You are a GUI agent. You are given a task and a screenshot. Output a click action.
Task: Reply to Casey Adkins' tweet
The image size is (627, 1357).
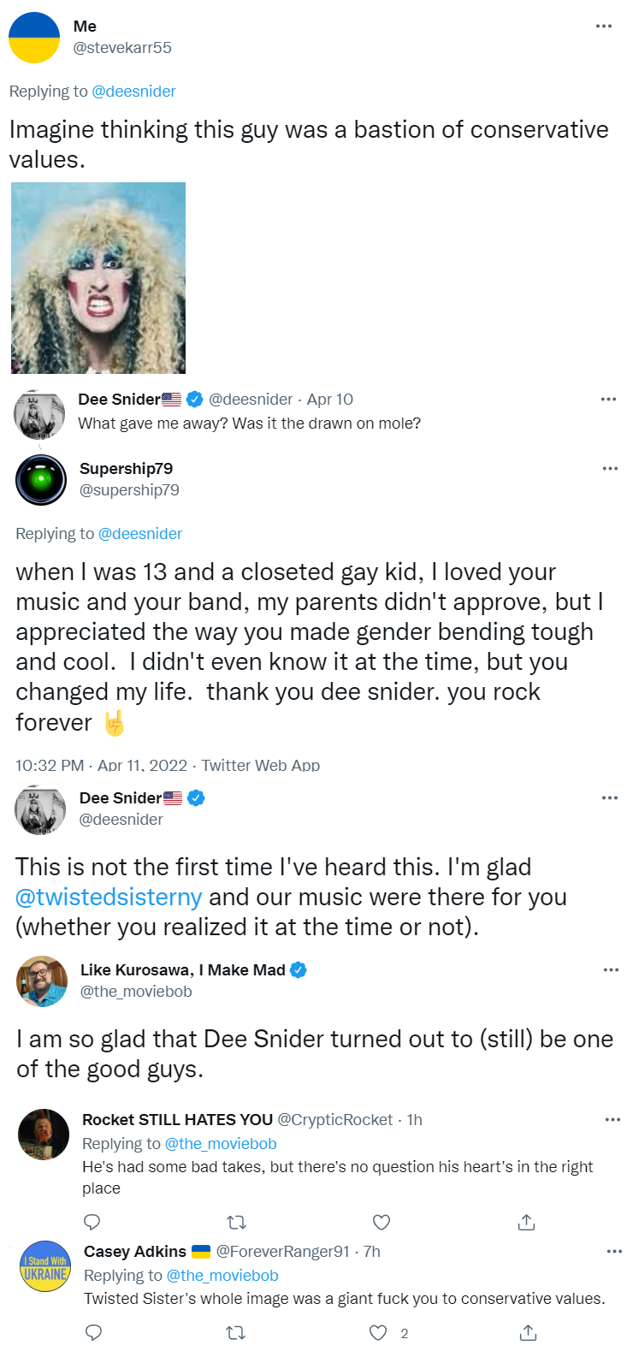coord(94,1332)
